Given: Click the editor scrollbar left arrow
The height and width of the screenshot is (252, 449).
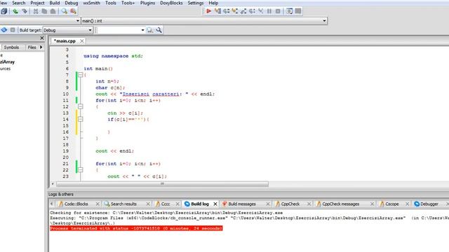Looking at the screenshot, I should pyautogui.click(x=53, y=184).
